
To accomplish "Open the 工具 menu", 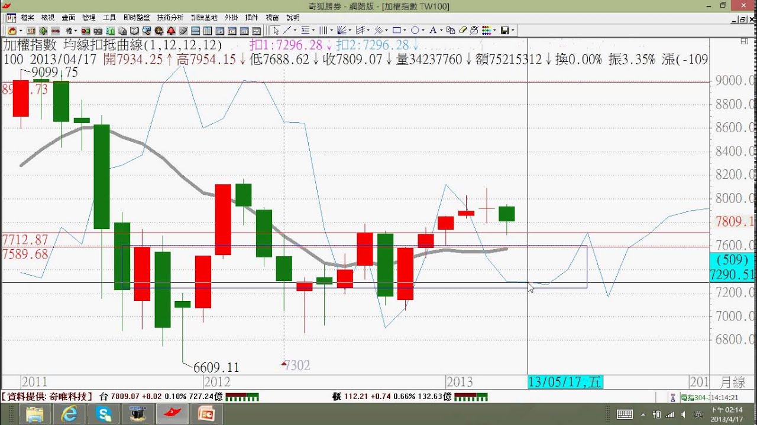I will (x=109, y=18).
